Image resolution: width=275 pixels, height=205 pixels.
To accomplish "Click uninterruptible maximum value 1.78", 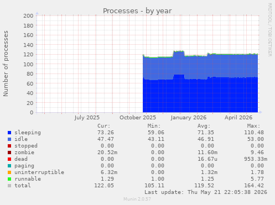I will (x=257, y=172).
